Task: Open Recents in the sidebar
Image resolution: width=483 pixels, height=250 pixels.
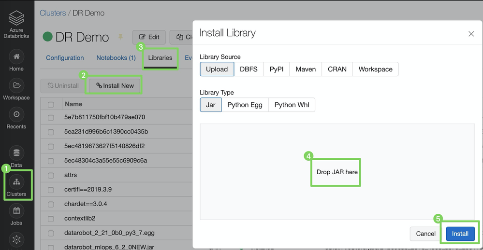Action: point(16,118)
